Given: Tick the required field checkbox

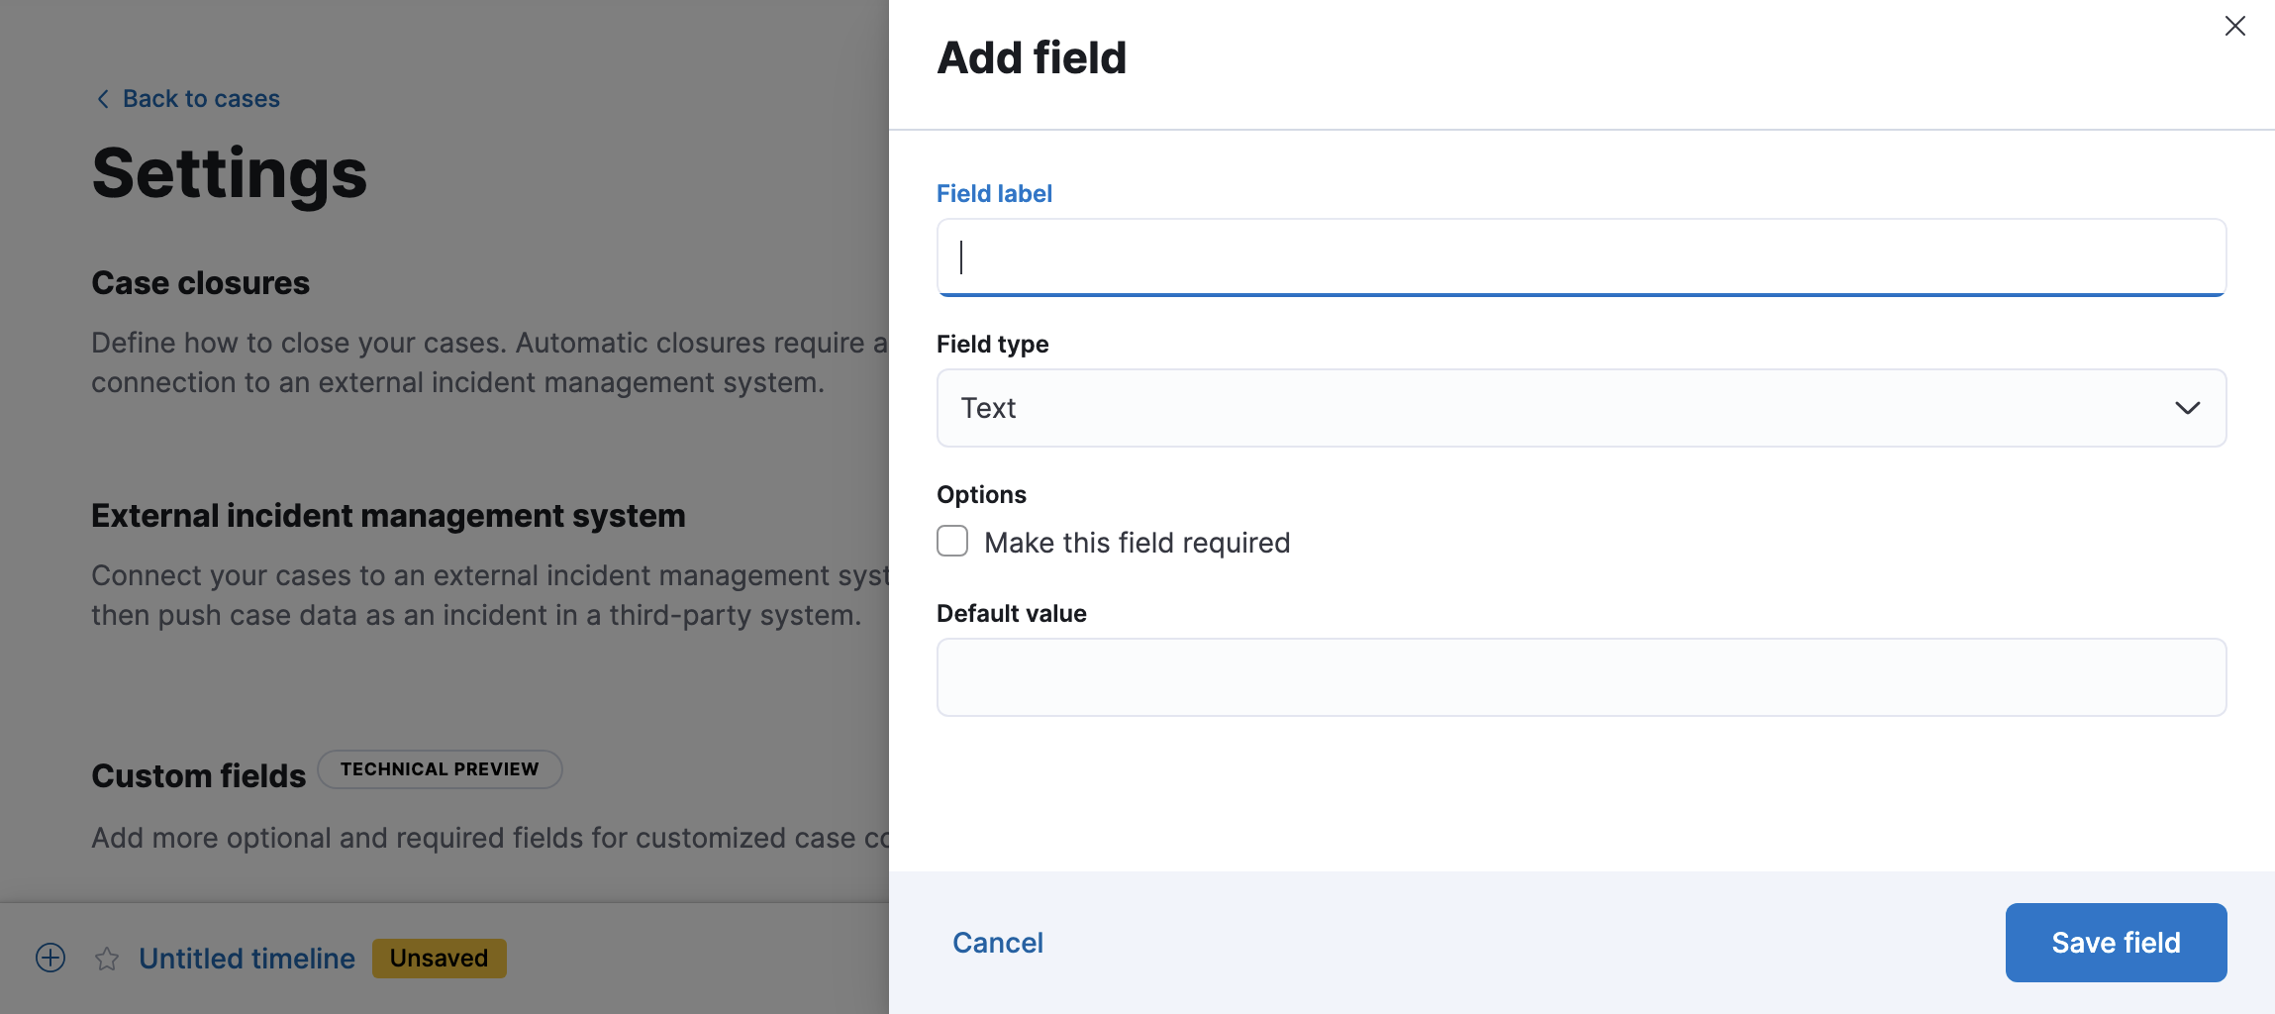Looking at the screenshot, I should [951, 542].
